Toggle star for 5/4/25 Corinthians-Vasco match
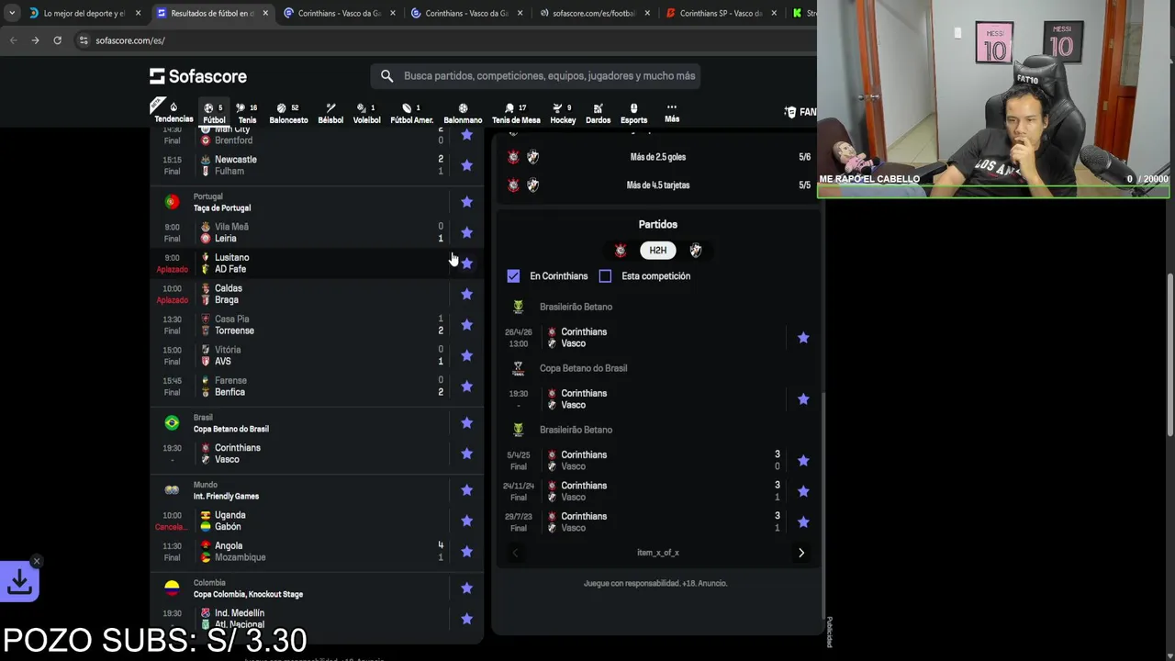Image resolution: width=1175 pixels, height=661 pixels. pyautogui.click(x=803, y=461)
